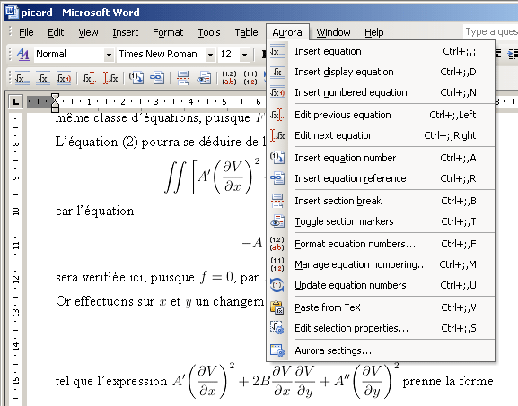Expand the Normal style dropdown

(109, 55)
